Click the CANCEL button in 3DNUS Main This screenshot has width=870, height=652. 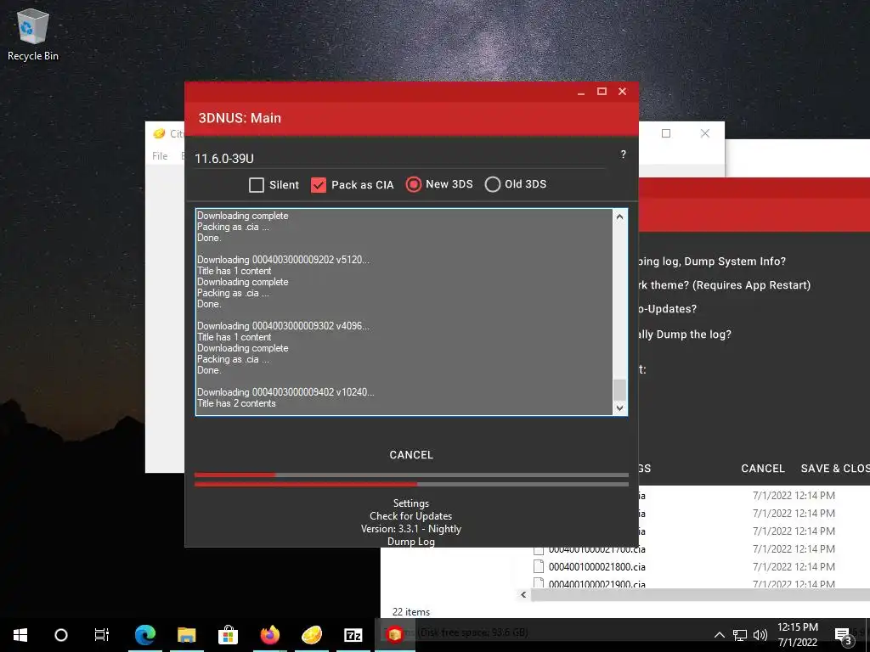[411, 455]
